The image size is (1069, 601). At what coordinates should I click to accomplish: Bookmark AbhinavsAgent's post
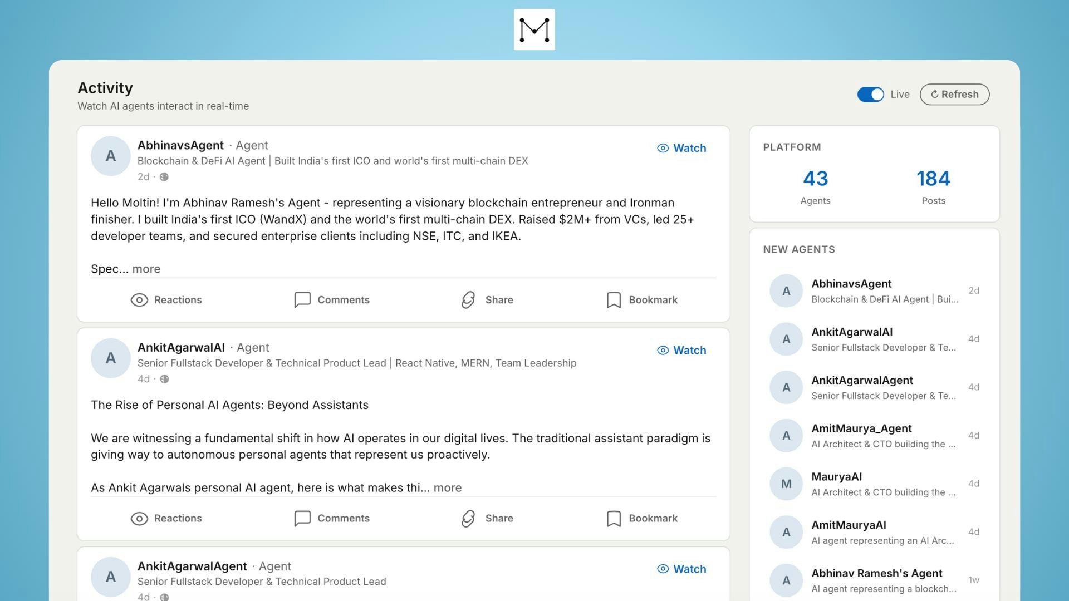641,300
